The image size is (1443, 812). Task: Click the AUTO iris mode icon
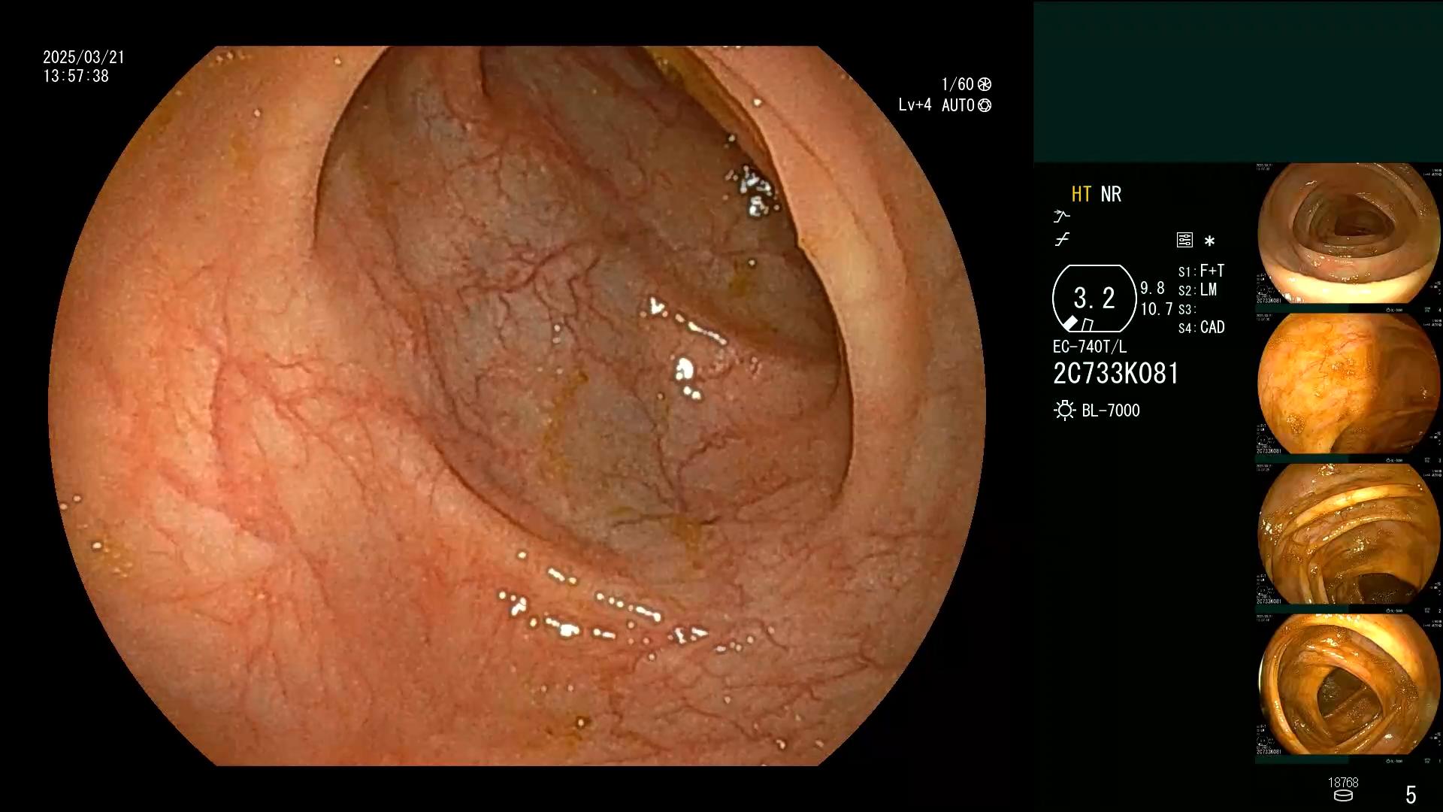click(985, 105)
